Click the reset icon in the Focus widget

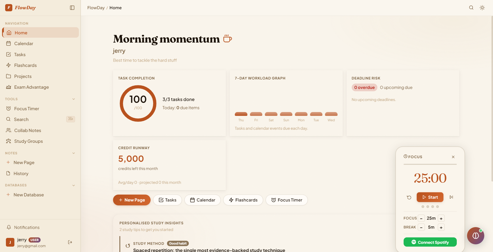[409, 197]
